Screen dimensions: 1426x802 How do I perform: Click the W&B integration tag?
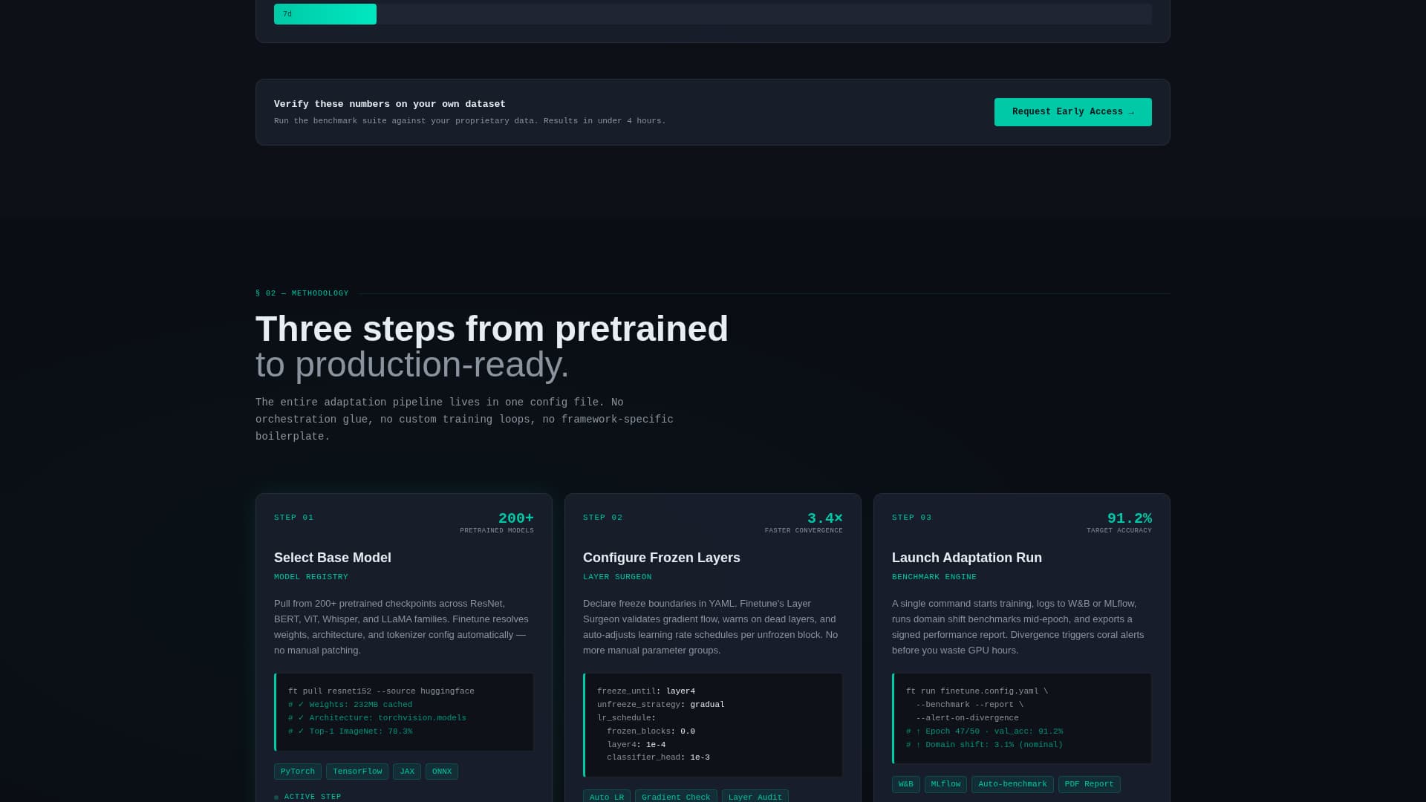point(906,784)
